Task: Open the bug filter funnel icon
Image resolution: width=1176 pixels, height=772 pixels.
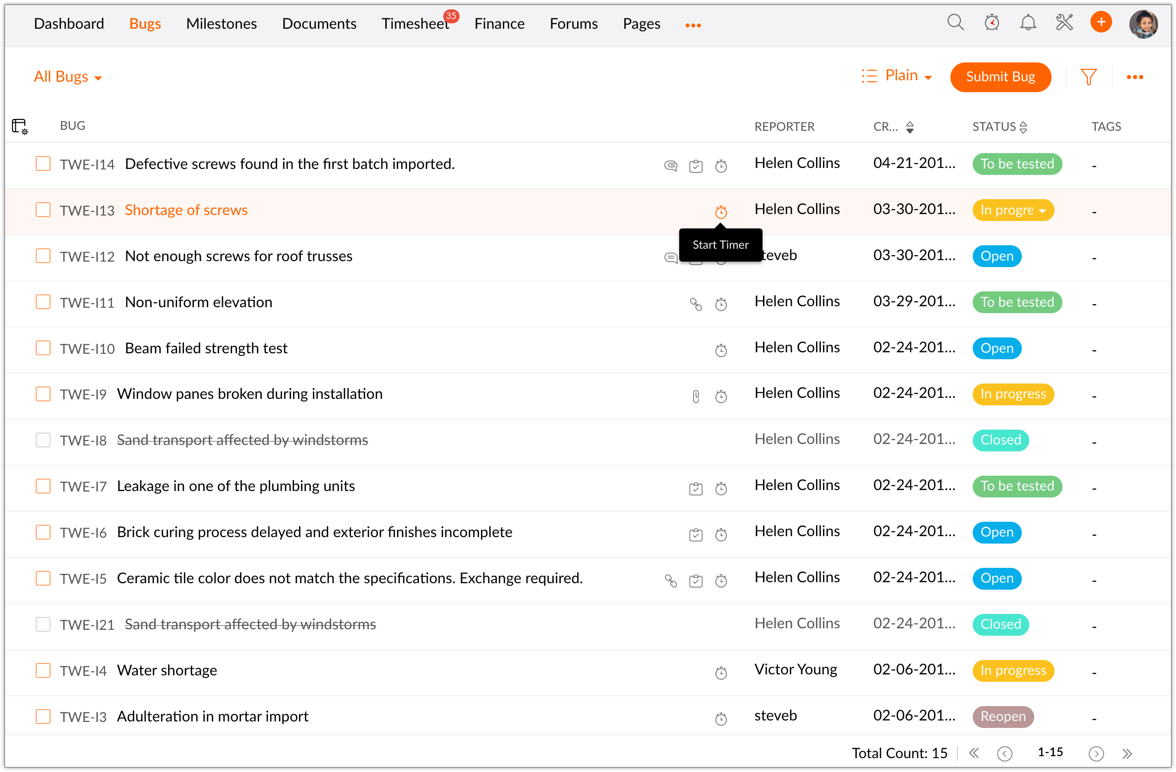Action: (1088, 77)
